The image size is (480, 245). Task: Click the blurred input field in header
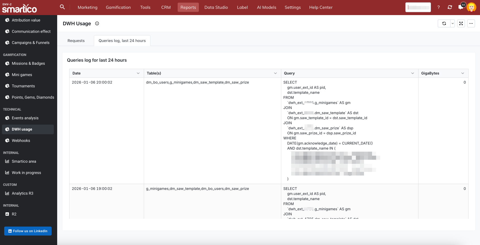coord(418,7)
